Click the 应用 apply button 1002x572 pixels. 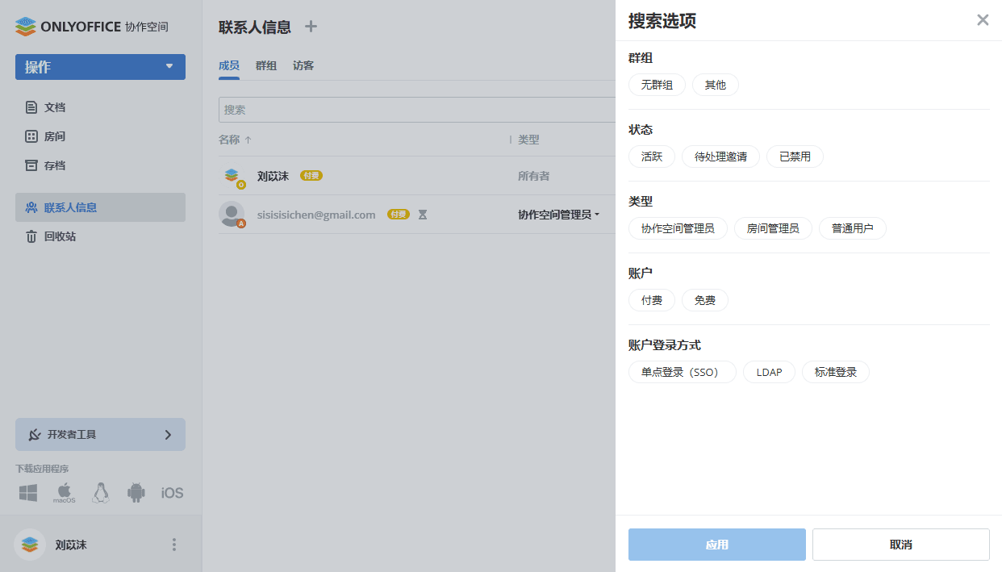click(x=717, y=545)
